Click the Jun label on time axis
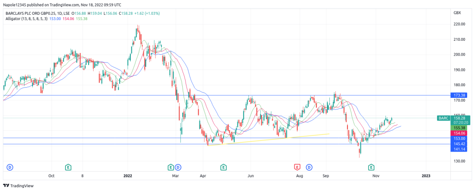The height and width of the screenshot is (191, 475). [x=250, y=176]
